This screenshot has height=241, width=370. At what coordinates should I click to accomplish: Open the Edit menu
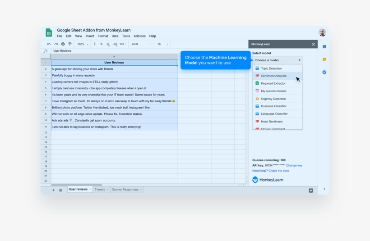point(69,36)
